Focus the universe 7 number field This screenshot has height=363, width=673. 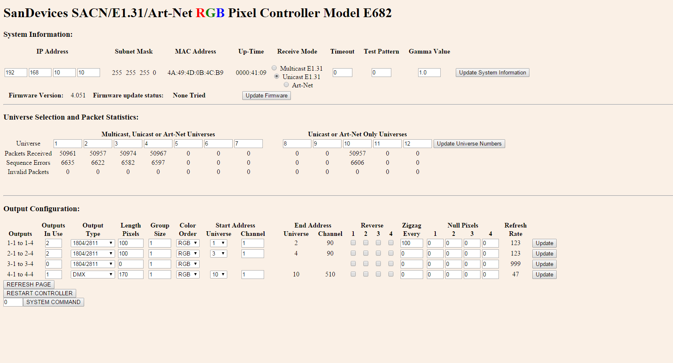coord(249,143)
